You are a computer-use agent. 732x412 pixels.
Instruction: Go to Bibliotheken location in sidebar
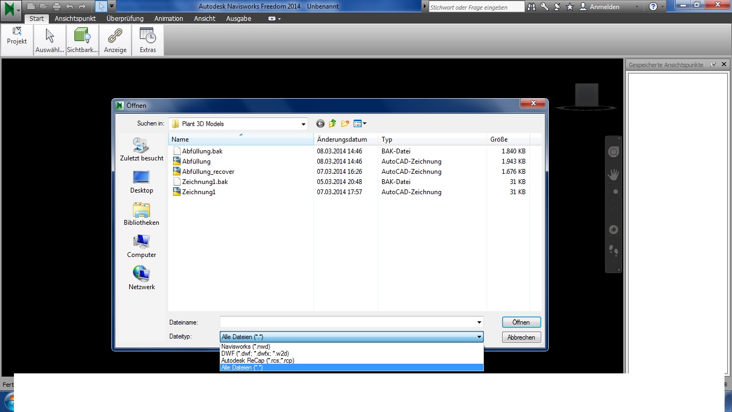[141, 214]
